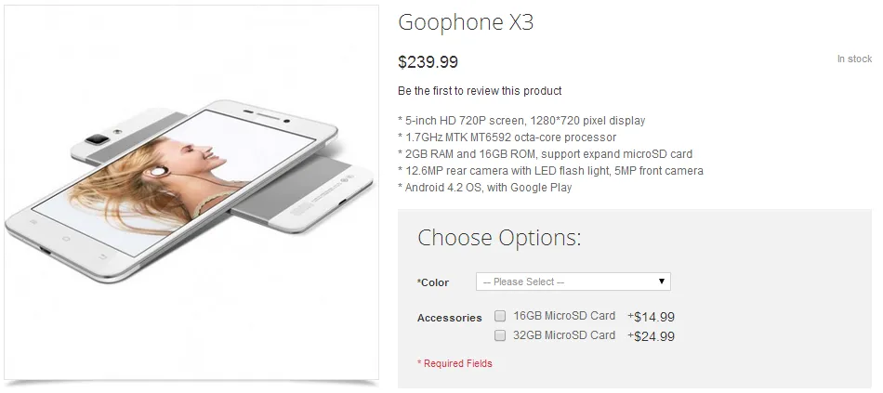883x393 pixels.
Task: Click the 5-inch HD 720P screen spec line
Action: pos(521,121)
